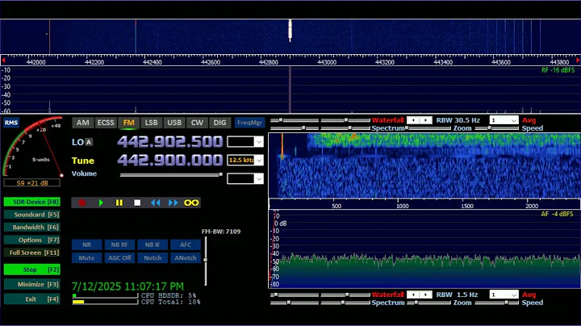Select USB demodulation mode

click(x=174, y=123)
